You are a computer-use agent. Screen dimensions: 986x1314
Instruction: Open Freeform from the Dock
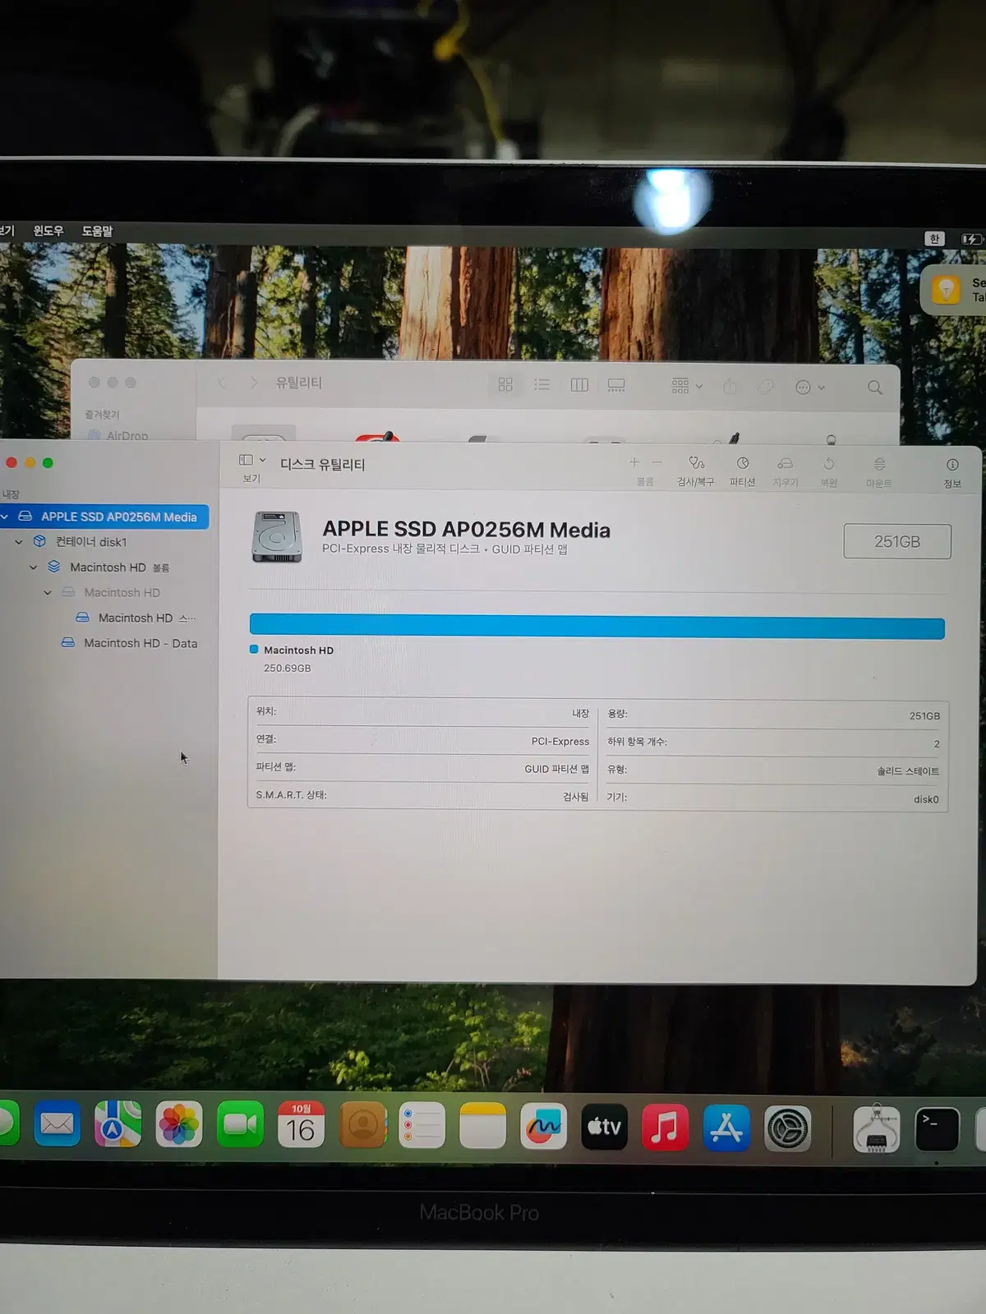click(x=543, y=1126)
